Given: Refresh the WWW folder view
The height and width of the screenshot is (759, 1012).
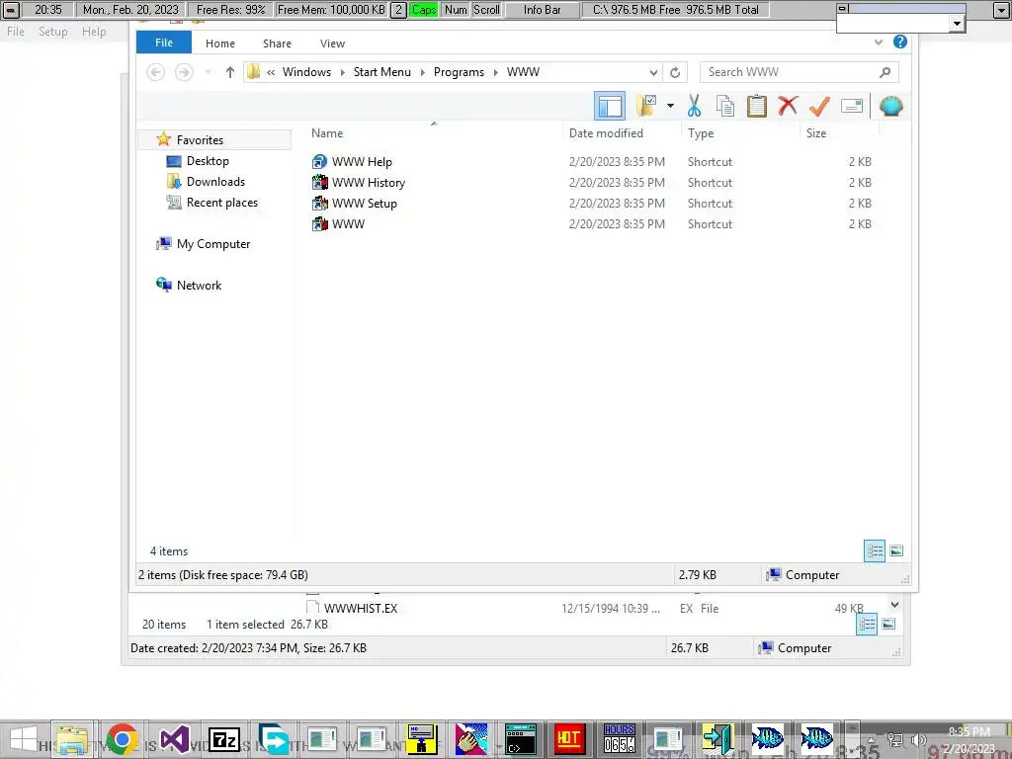Looking at the screenshot, I should click(x=675, y=72).
